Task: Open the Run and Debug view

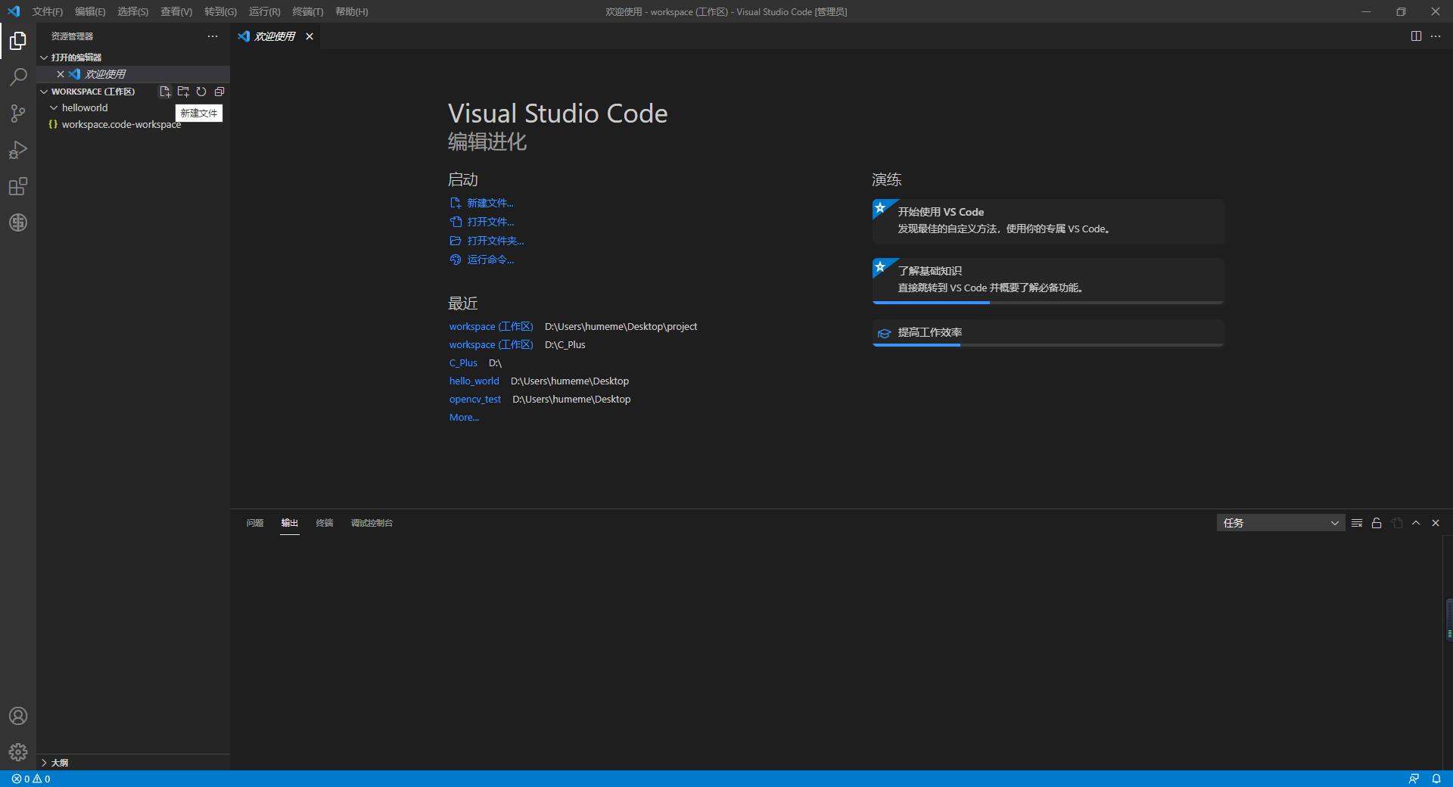Action: pyautogui.click(x=18, y=150)
